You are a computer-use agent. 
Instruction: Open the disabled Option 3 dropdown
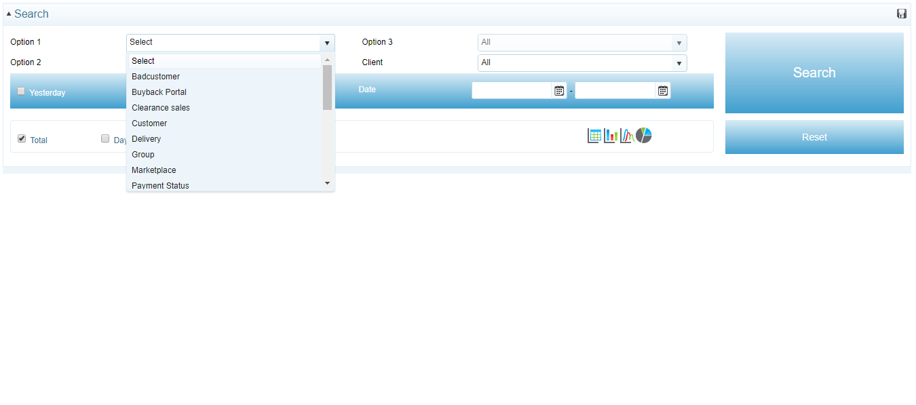[x=582, y=42]
